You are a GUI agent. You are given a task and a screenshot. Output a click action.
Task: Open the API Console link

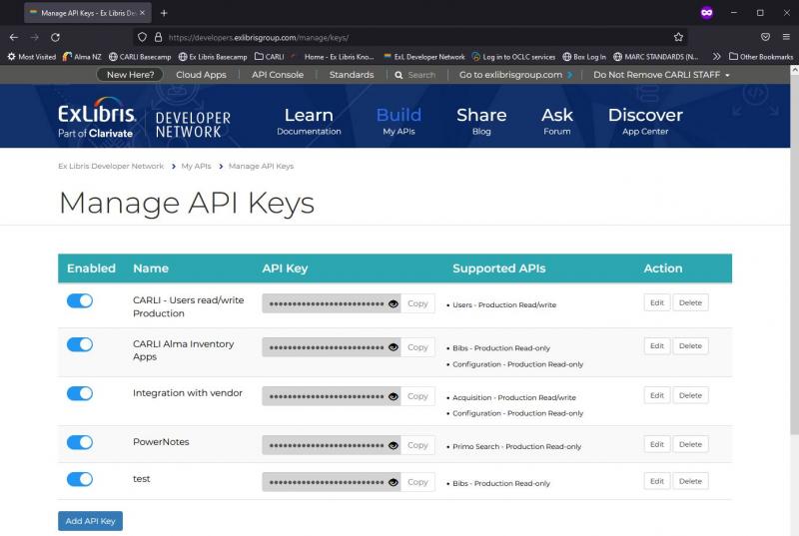pos(278,75)
